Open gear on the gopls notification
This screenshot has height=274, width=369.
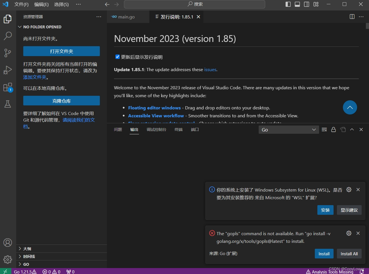tap(349, 233)
